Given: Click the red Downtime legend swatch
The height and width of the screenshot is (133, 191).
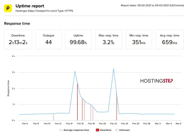Looking at the screenshot, I should click(x=98, y=130).
